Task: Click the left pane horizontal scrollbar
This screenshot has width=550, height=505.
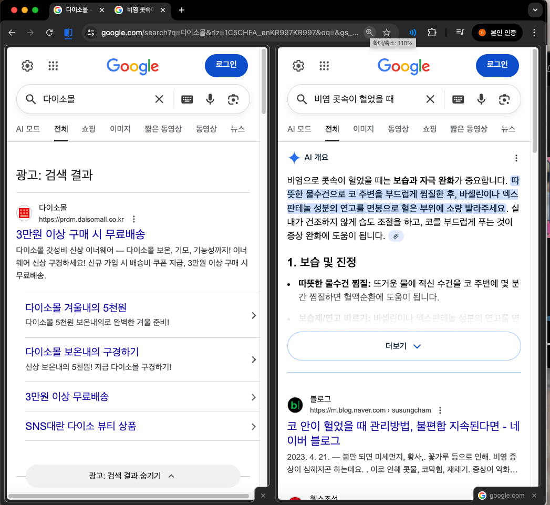Action: point(129,496)
